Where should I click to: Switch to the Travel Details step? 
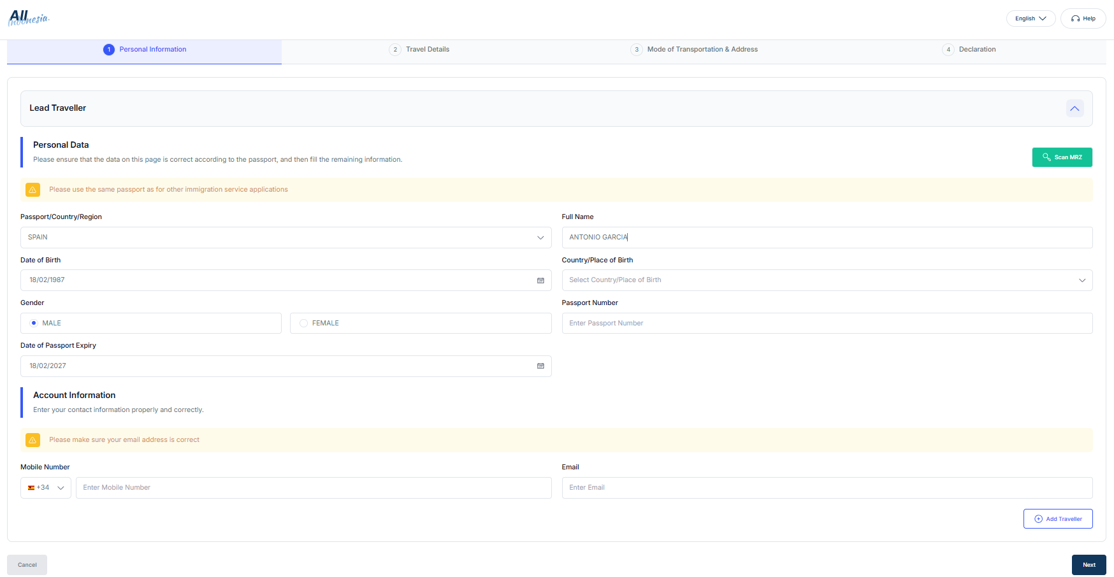coord(419,49)
